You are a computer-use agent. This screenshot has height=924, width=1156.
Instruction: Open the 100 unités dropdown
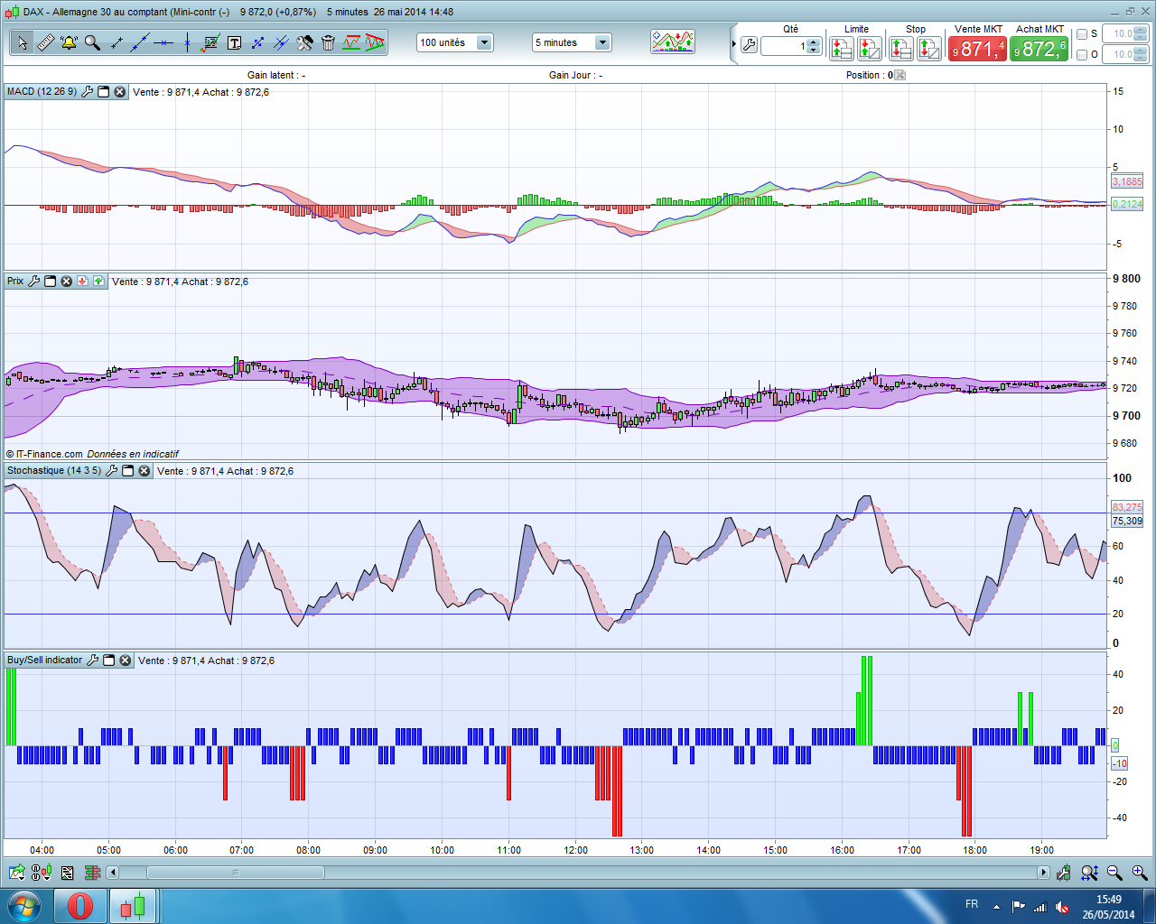click(484, 42)
